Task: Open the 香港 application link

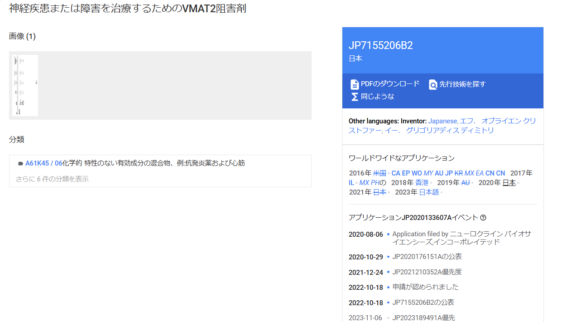Action: click(422, 183)
